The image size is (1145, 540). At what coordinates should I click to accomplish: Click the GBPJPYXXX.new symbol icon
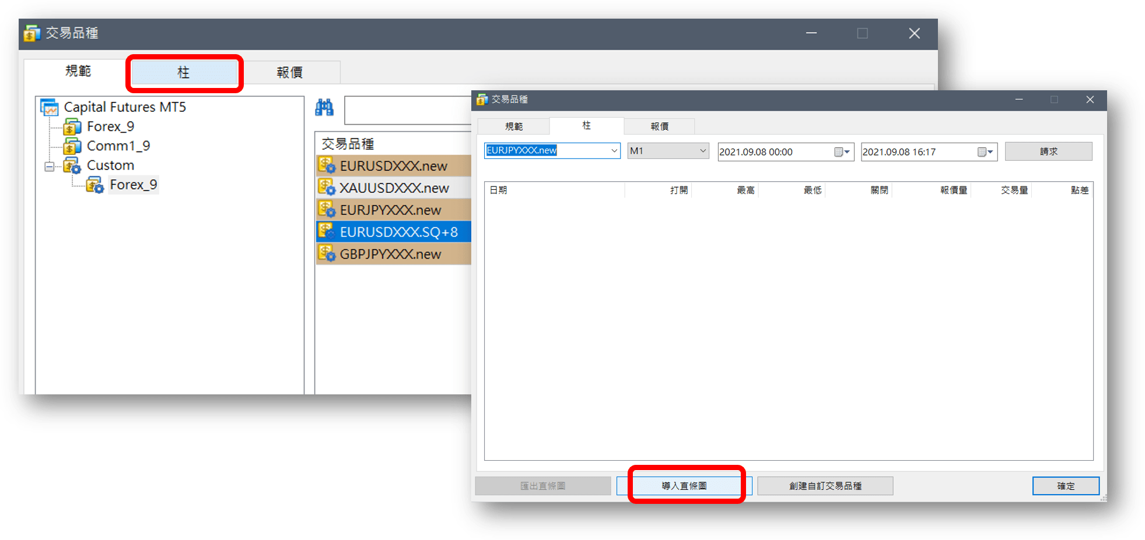(x=327, y=253)
